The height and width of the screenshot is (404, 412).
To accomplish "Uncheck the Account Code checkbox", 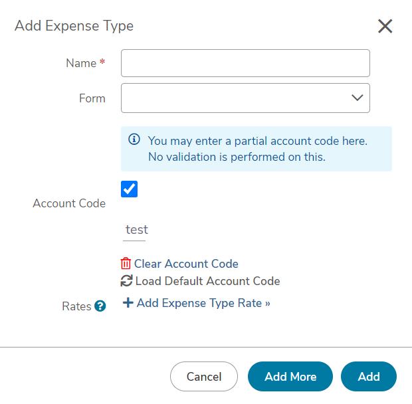I will pos(129,189).
